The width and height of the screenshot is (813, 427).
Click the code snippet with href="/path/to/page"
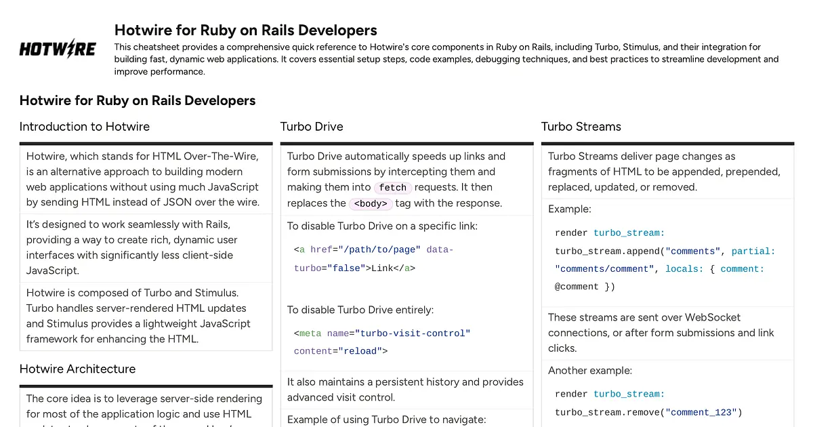[x=373, y=259]
